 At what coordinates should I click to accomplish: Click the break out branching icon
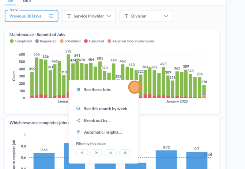point(78,120)
